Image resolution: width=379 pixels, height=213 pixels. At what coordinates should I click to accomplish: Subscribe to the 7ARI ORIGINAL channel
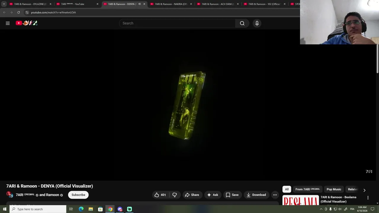78,195
